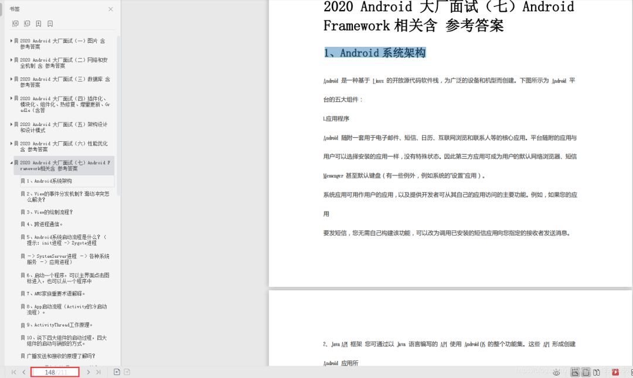Viewport: 633px width, 378px height.
Task: Expand the 大厂面试（一）图片 bookmark
Action: tap(11, 41)
